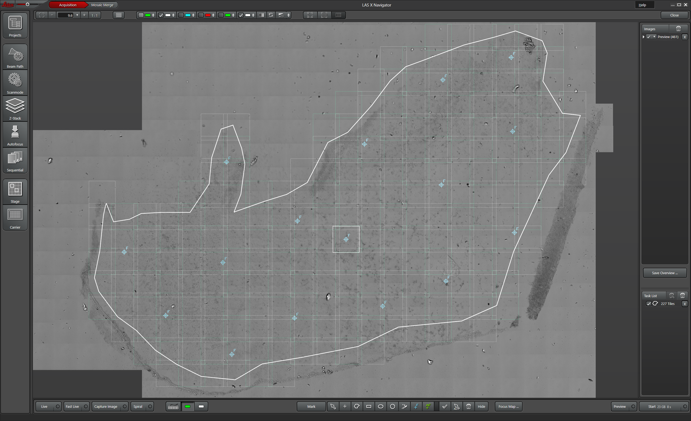Uncheck the 227 Tiles task checkbox
The height and width of the screenshot is (421, 691).
pos(648,304)
